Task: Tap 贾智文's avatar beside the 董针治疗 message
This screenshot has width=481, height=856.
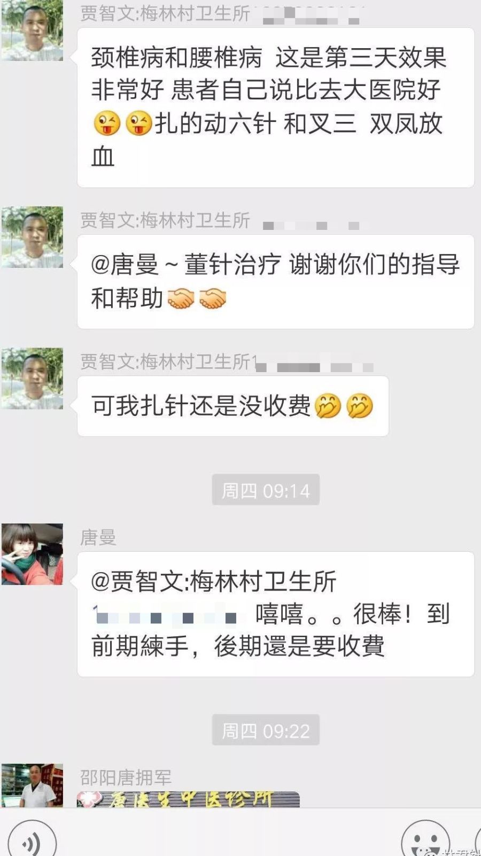Action: [33, 237]
